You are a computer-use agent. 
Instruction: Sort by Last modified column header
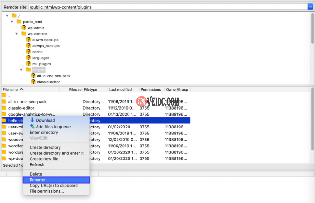click(120, 90)
